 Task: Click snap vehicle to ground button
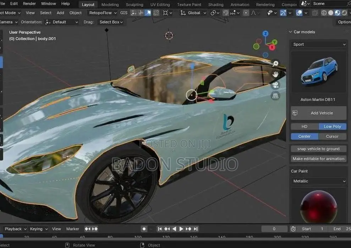pos(319,149)
